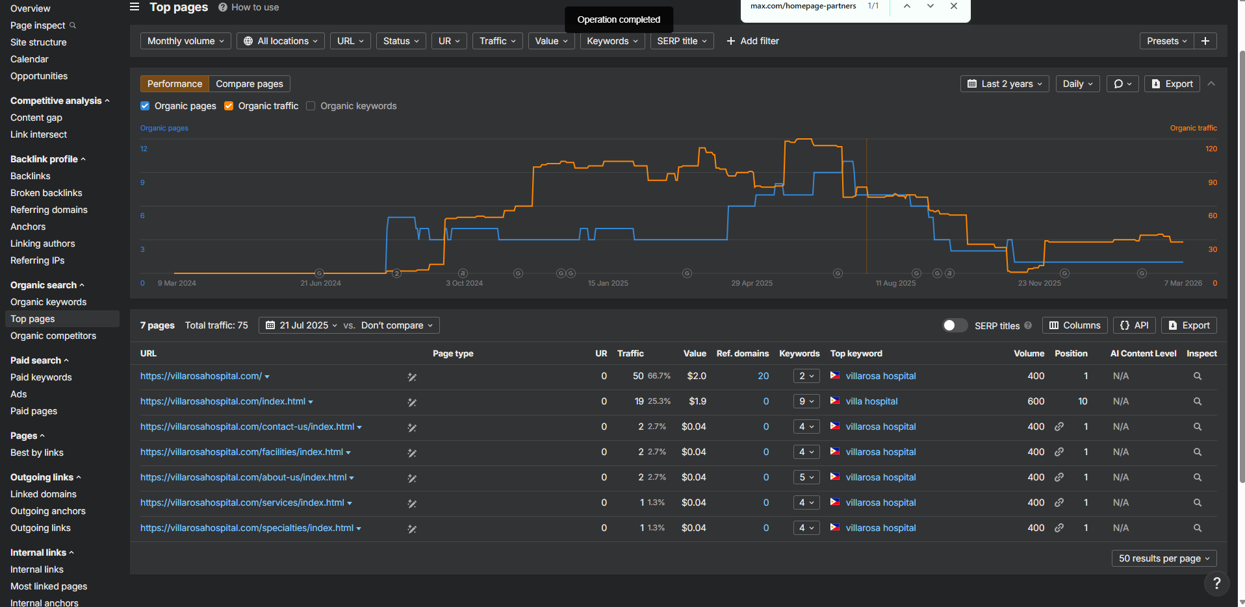Uncheck the Organic pages checkbox
The height and width of the screenshot is (607, 1245).
[145, 106]
